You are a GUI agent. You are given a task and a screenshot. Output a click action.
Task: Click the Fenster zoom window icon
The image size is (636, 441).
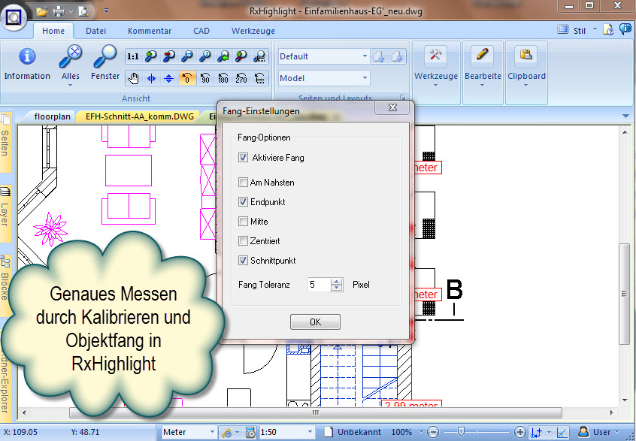[105, 56]
